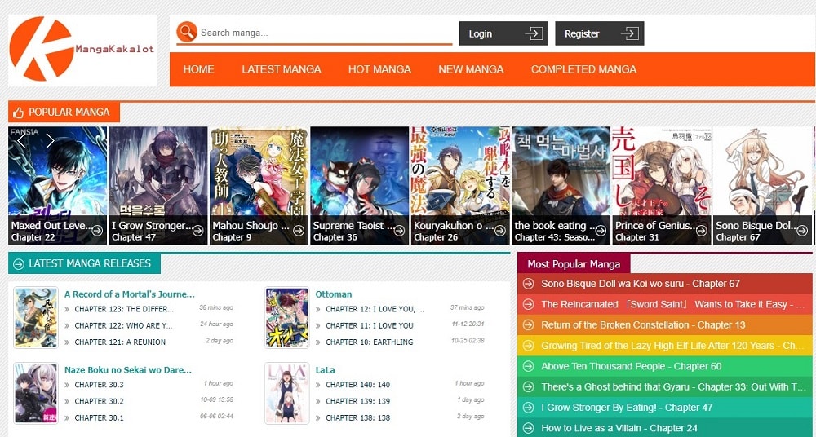
Task: Open Chapter 30.3 link
Action: 99,385
